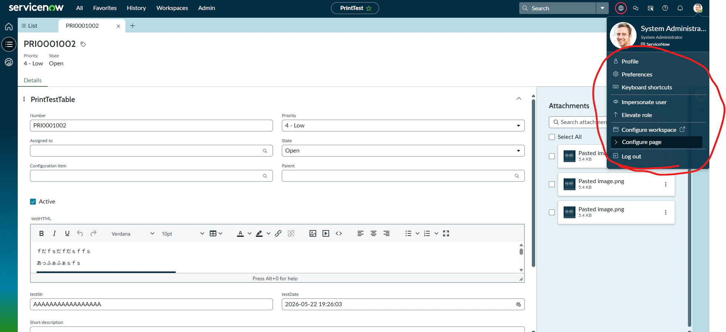The width and height of the screenshot is (726, 332).
Task: Click the help question mark icon
Action: [x=665, y=8]
